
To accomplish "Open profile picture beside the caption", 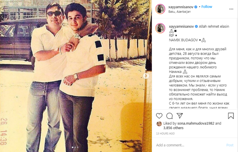I will point(160,28).
